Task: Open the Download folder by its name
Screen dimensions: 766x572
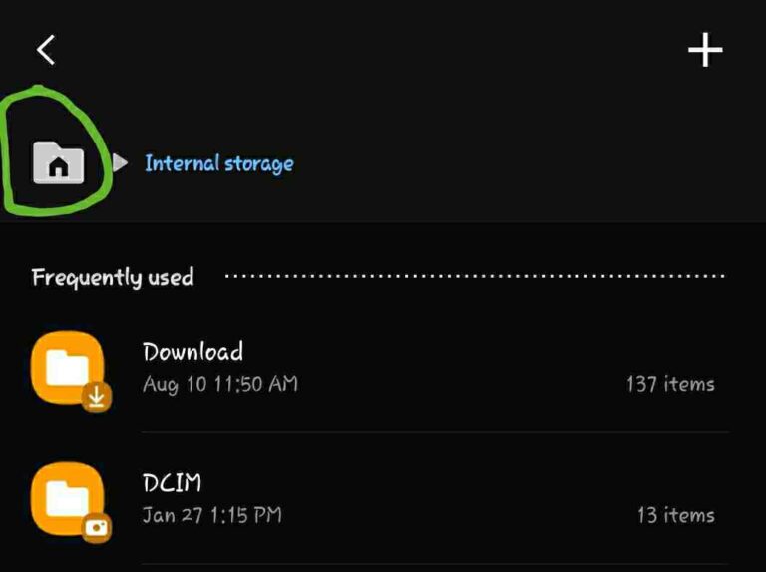Action: (x=192, y=352)
